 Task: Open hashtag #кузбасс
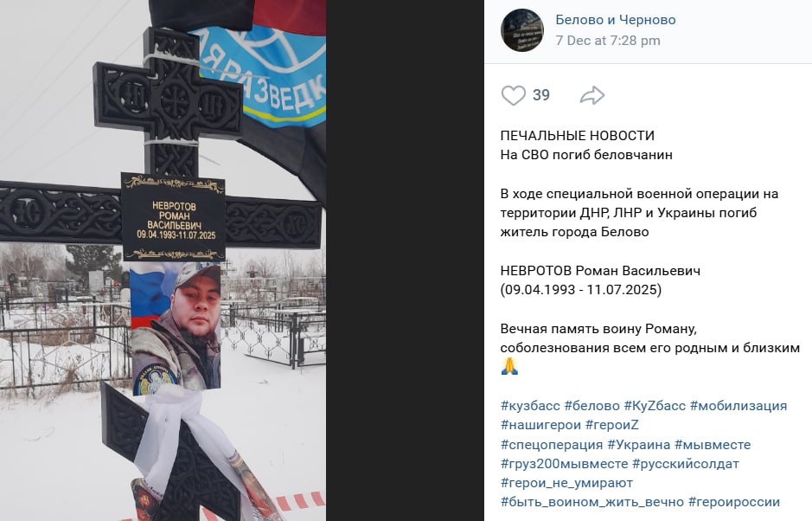coord(530,406)
